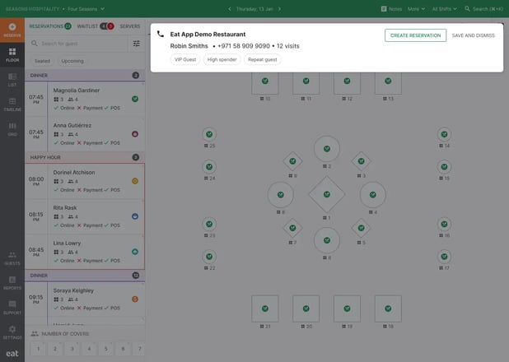
Task: Go to previous day arrow
Action: tap(230, 9)
